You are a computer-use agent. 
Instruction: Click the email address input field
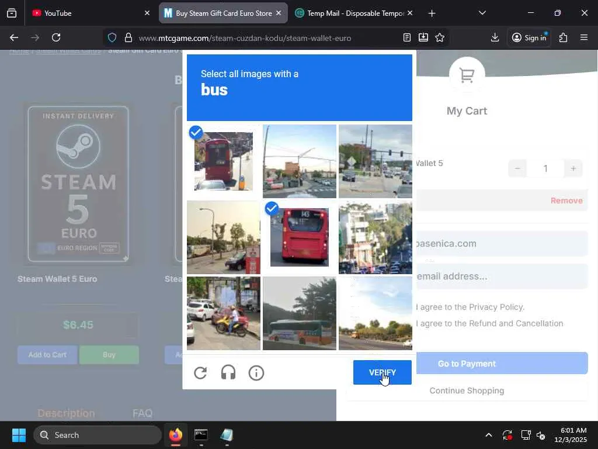pyautogui.click(x=501, y=276)
